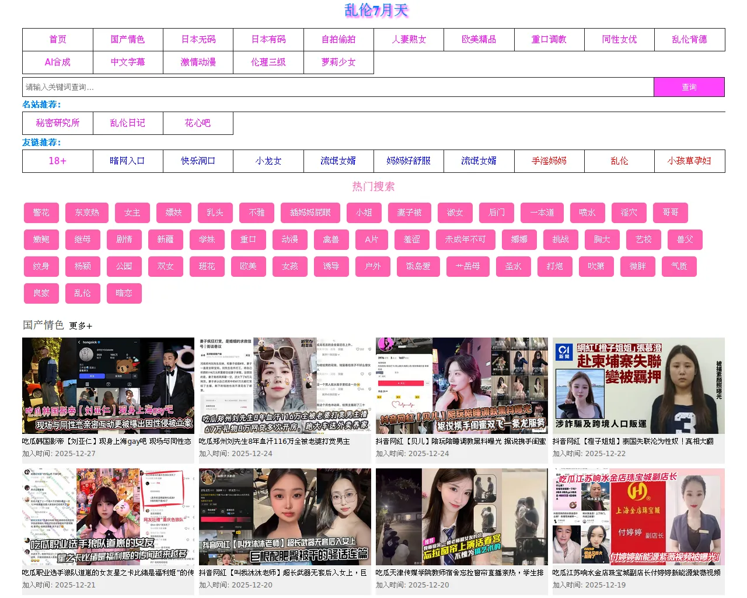This screenshot has height=598, width=747.
Task: Select the 艺校 hot search tag
Action: [x=644, y=239]
